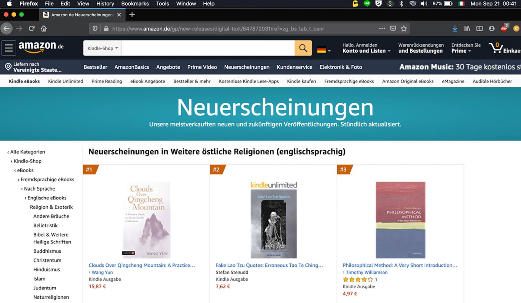Save page to Pocket icon

(x=393, y=28)
